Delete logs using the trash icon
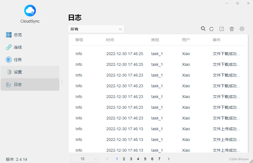The width and height of the screenshot is (253, 163). [x=232, y=29]
